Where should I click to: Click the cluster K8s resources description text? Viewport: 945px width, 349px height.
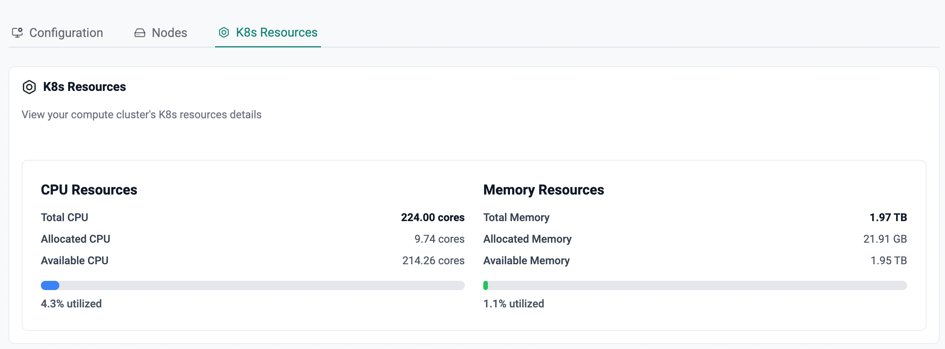[x=141, y=115]
